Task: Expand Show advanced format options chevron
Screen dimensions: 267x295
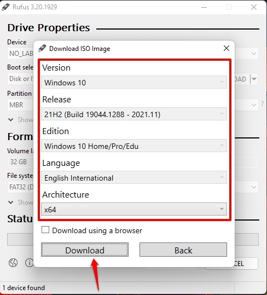Action: point(11,203)
